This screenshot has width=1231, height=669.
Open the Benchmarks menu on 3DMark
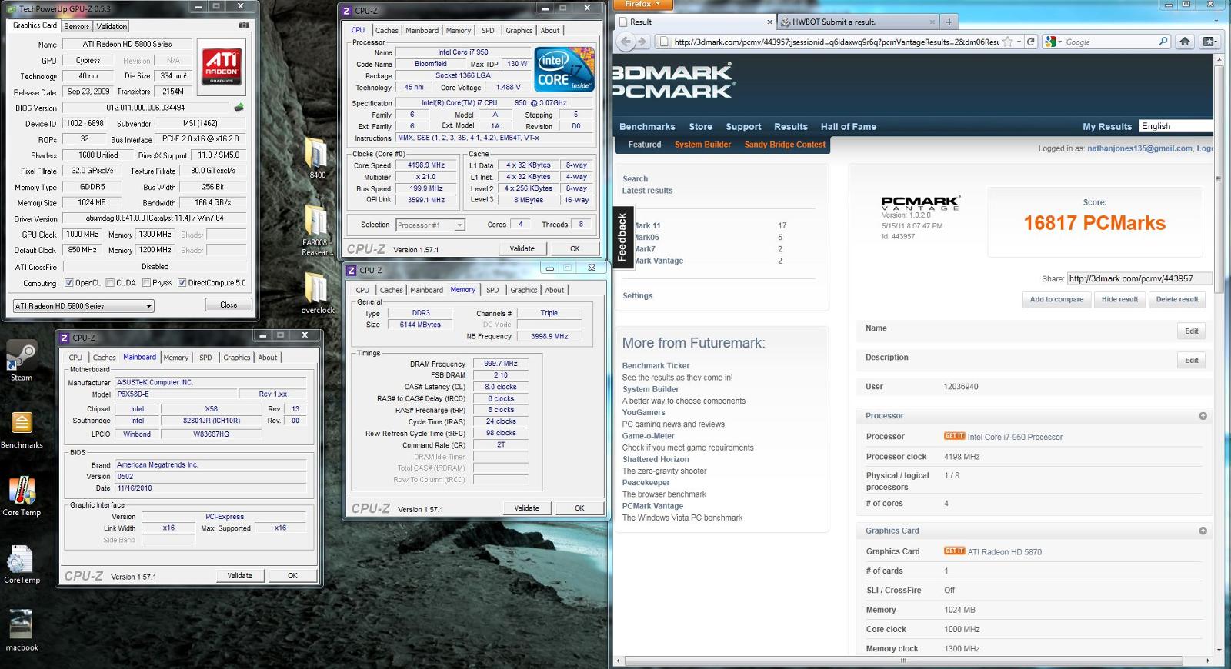647,127
